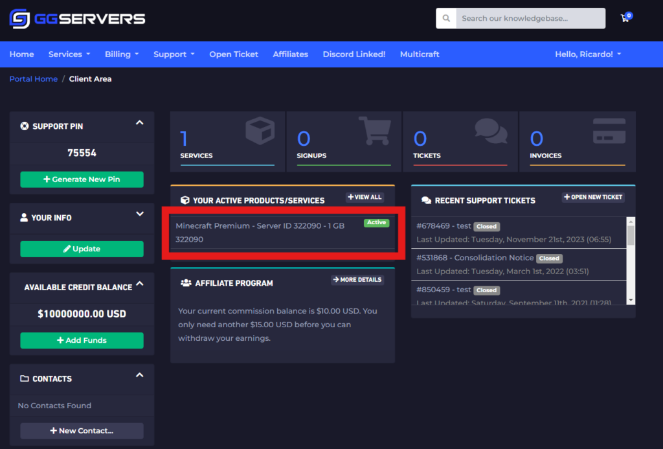Open the Services box tile
This screenshot has width=663, height=449.
(227, 141)
